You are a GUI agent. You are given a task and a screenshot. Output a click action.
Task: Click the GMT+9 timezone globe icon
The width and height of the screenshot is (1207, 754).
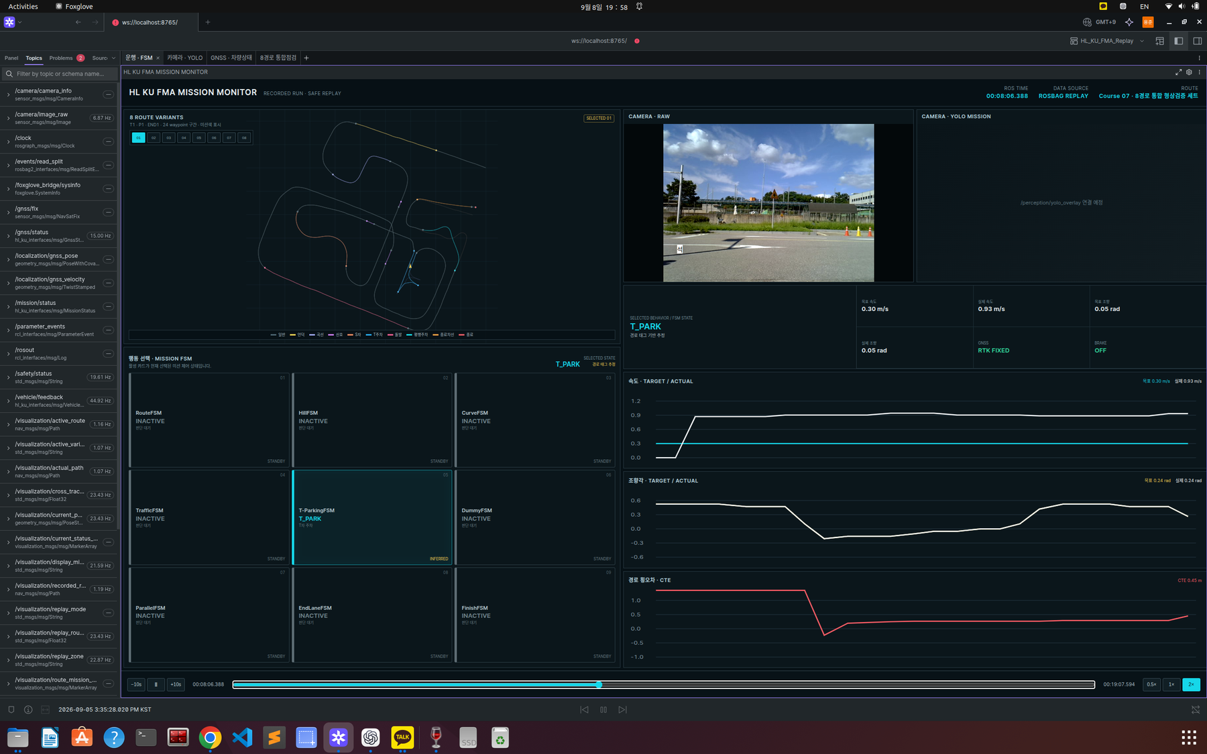(x=1087, y=22)
